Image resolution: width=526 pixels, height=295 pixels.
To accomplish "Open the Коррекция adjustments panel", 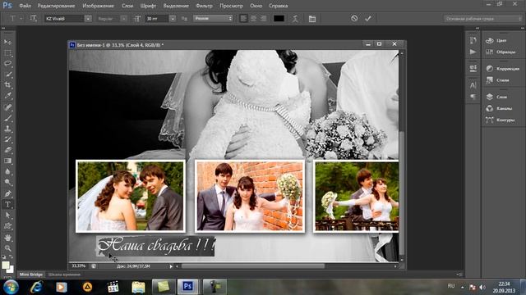I will pyautogui.click(x=502, y=69).
